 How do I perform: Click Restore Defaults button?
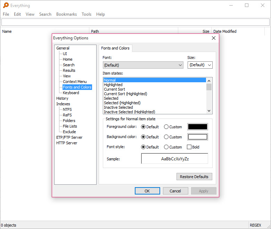click(x=194, y=176)
